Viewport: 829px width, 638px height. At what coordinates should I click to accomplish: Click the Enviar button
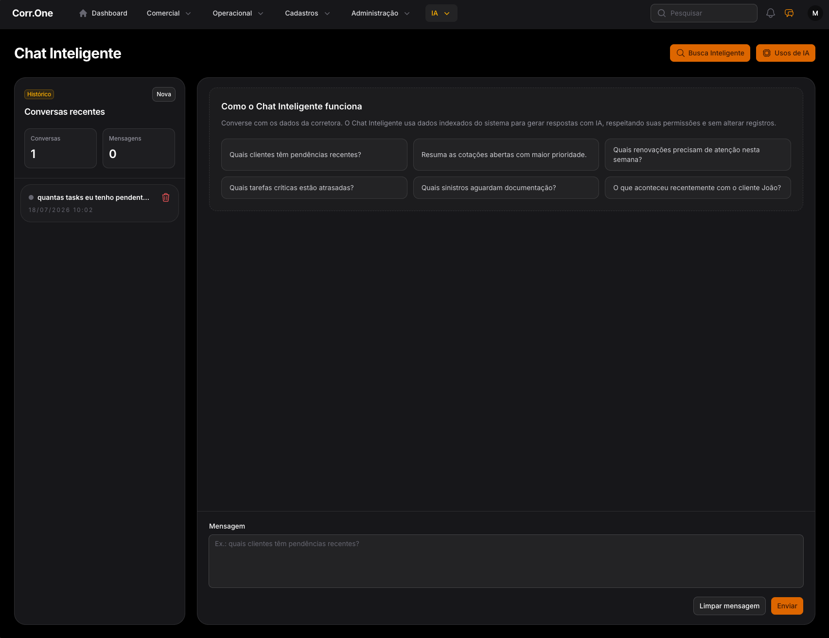pos(787,606)
